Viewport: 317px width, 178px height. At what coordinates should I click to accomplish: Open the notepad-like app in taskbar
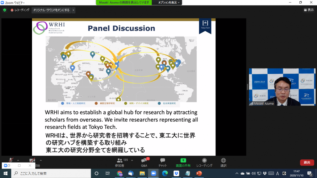pyautogui.click(x=188, y=173)
